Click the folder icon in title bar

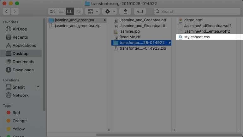tap(87, 3)
